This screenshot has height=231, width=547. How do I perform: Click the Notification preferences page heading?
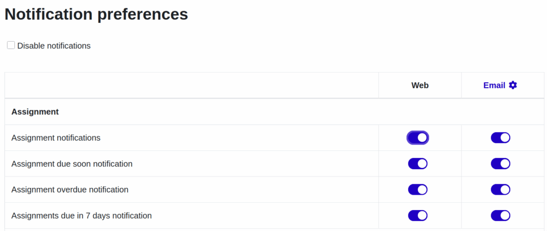tap(96, 14)
